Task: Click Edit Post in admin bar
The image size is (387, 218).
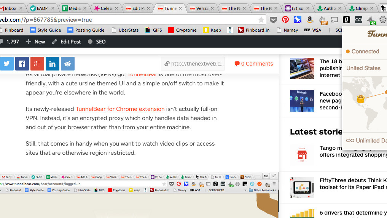Action: [x=67, y=42]
